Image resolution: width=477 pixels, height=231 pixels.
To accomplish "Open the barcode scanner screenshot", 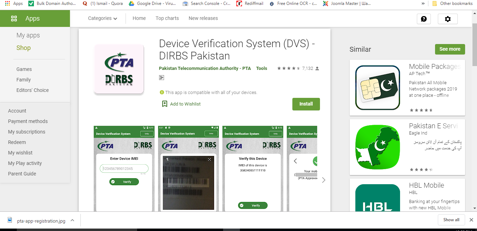I will (188, 168).
